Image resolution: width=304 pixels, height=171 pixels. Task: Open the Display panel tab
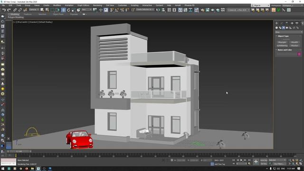point(297,23)
